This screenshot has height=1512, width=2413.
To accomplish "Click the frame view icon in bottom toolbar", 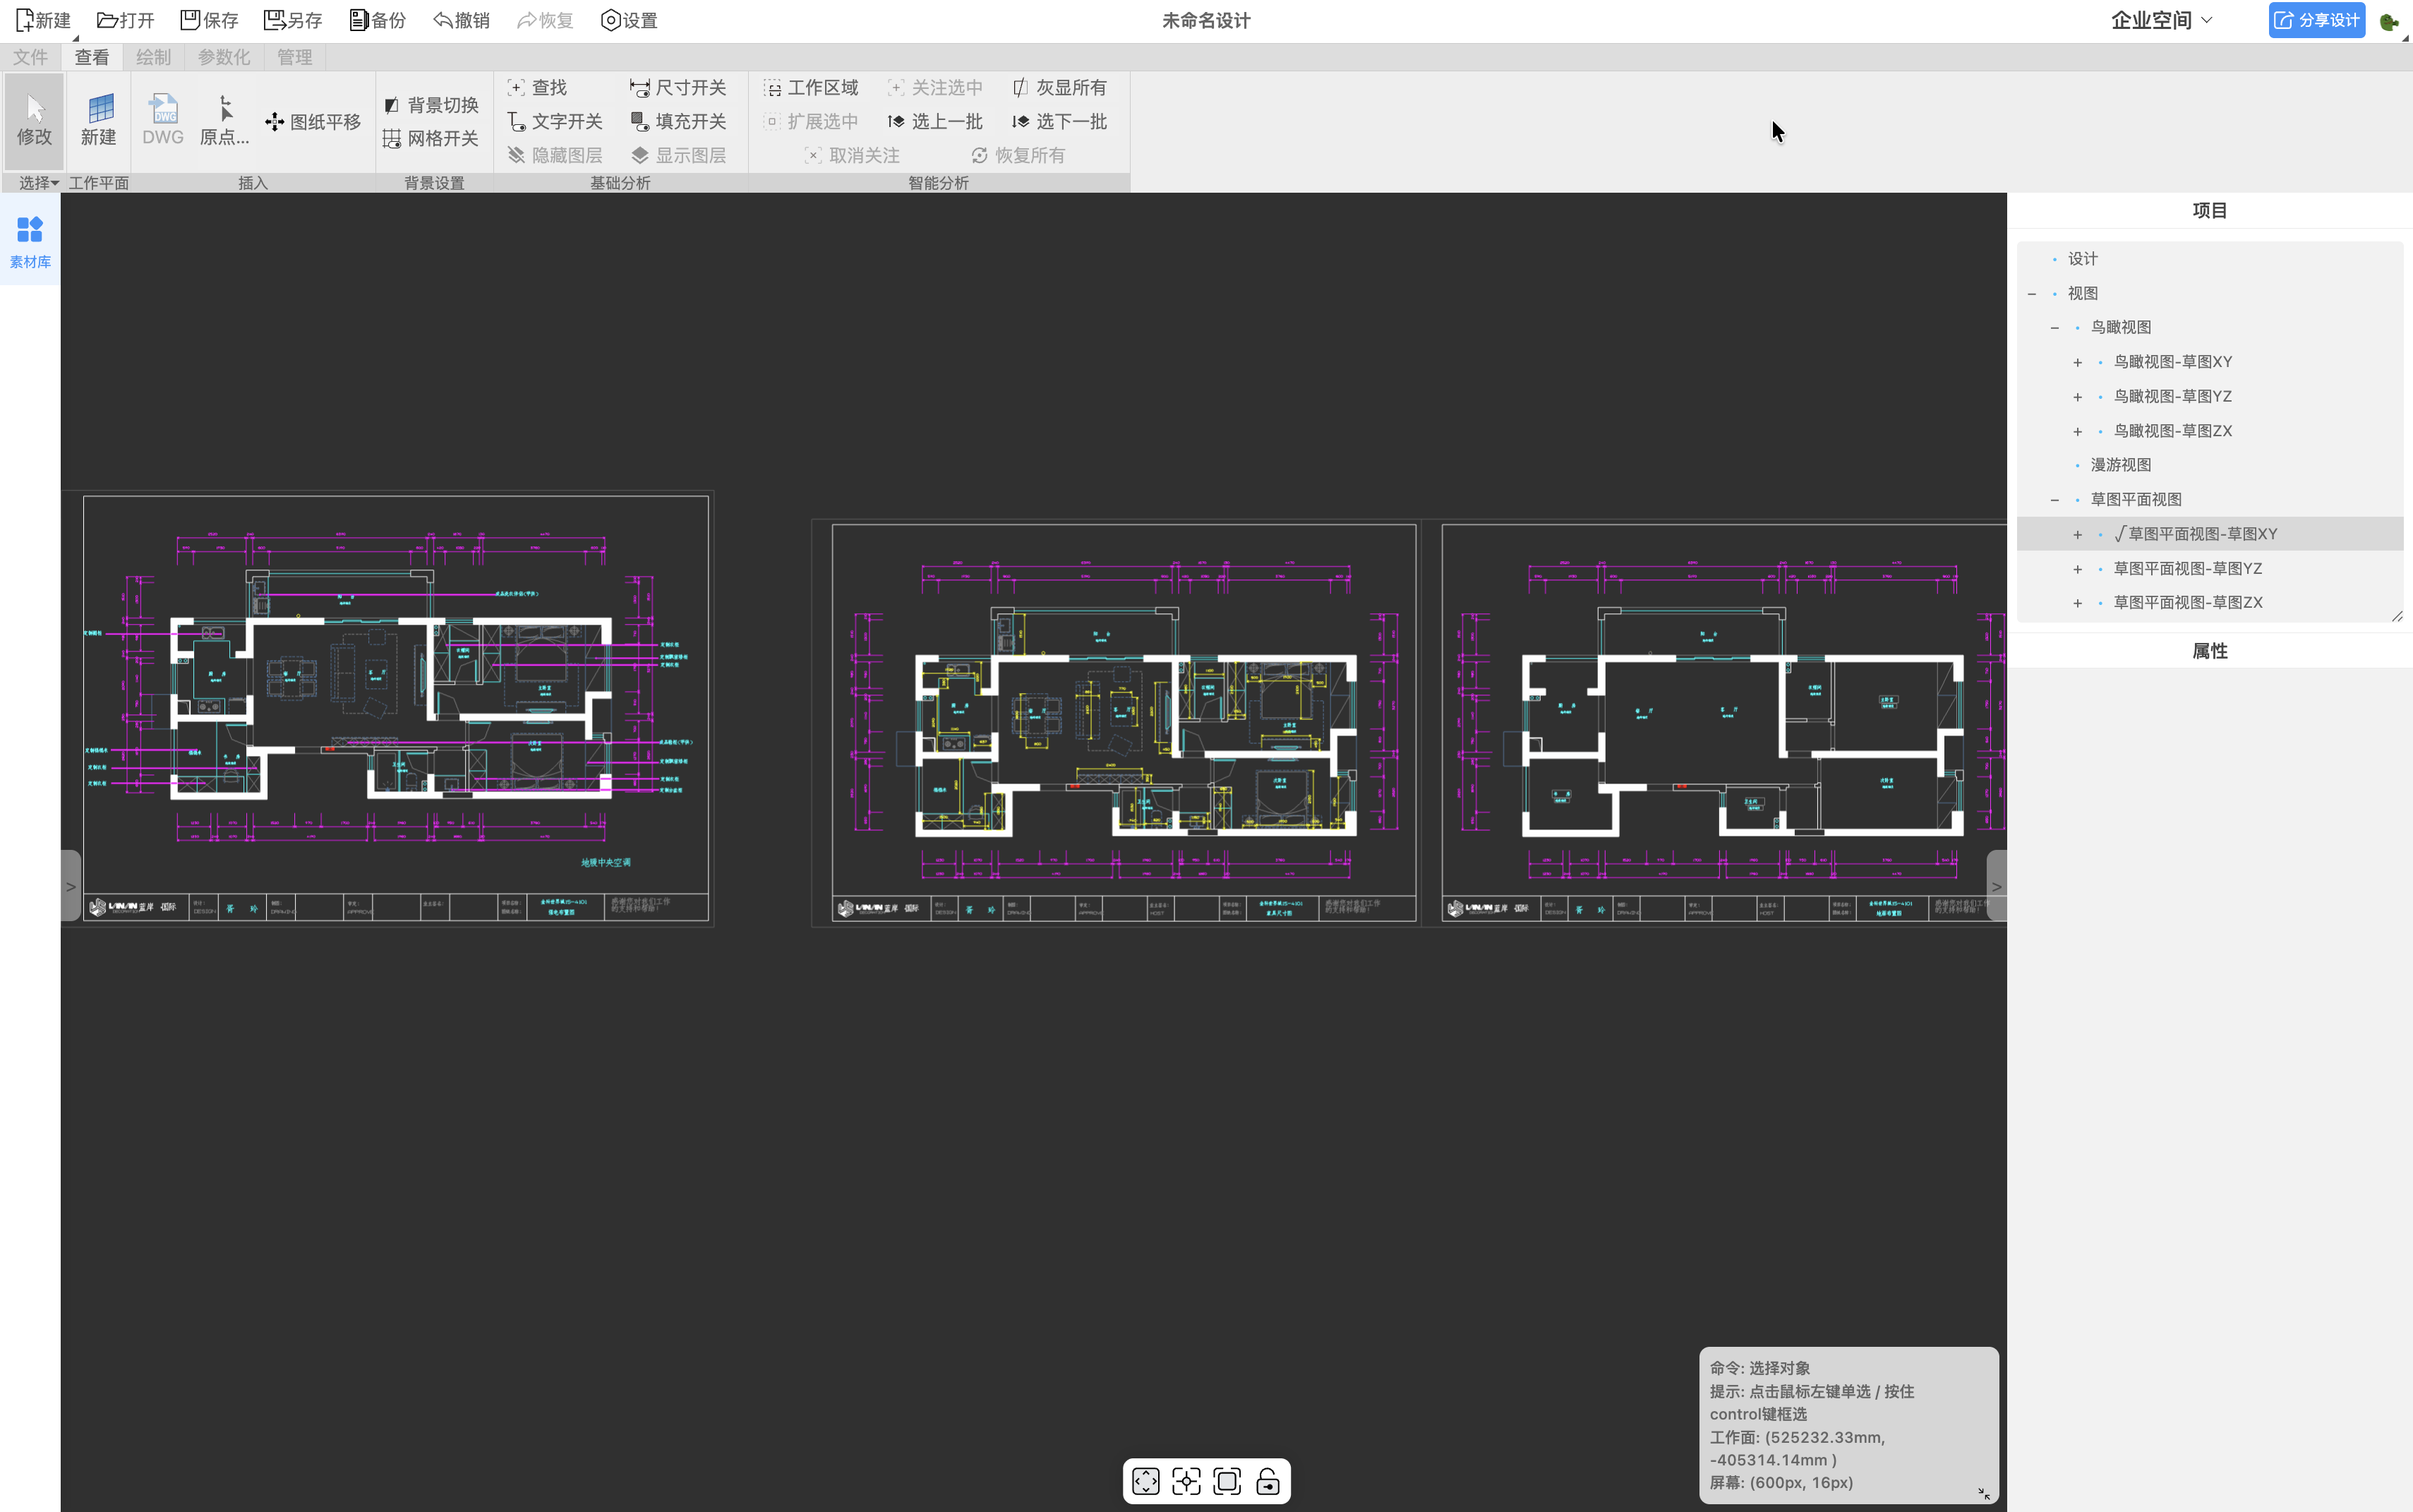I will click(1227, 1481).
